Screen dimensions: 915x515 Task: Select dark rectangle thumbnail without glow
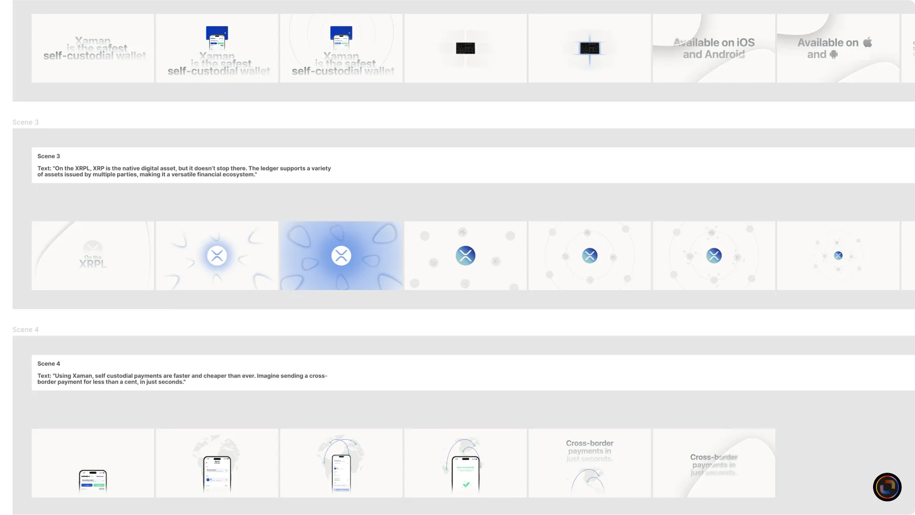466,48
